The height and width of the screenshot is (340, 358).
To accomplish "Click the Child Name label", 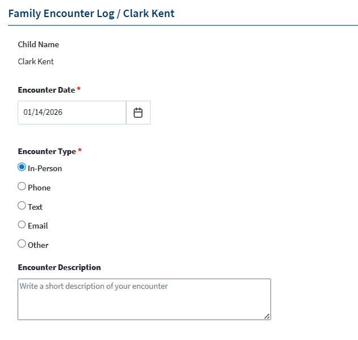I will (39, 44).
